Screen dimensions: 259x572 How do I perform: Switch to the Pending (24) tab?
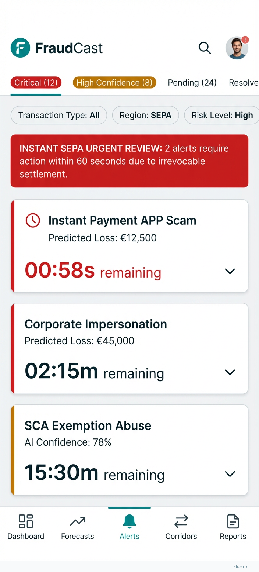[192, 82]
